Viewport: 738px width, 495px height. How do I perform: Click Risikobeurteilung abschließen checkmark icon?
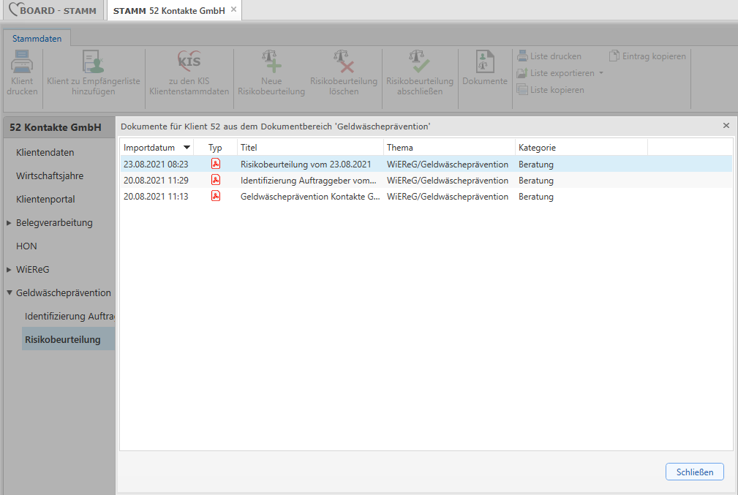(x=419, y=61)
